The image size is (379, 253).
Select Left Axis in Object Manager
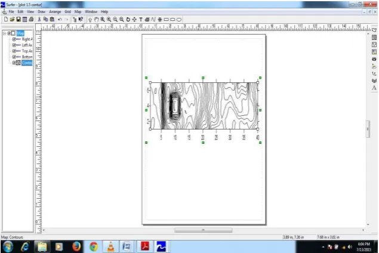click(x=27, y=45)
